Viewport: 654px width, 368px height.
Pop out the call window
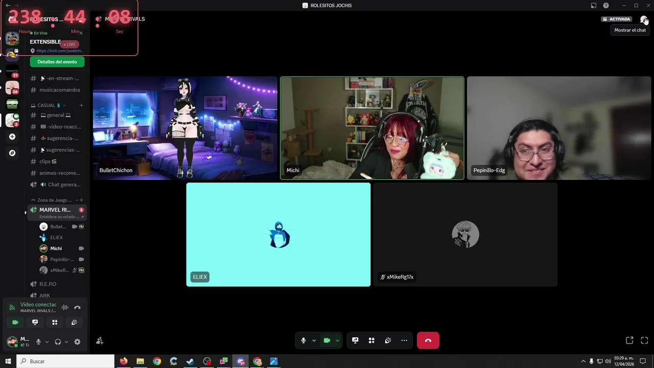coord(629,340)
